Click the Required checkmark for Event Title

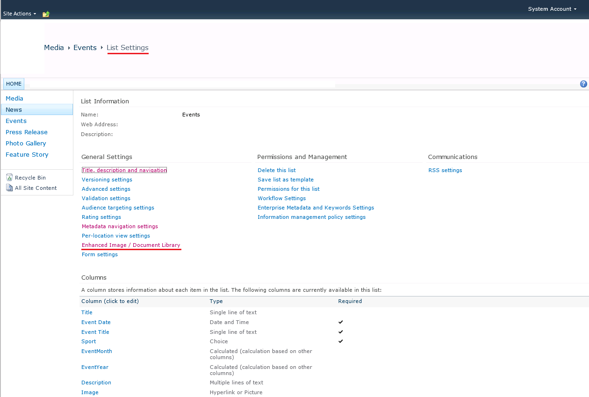click(341, 332)
